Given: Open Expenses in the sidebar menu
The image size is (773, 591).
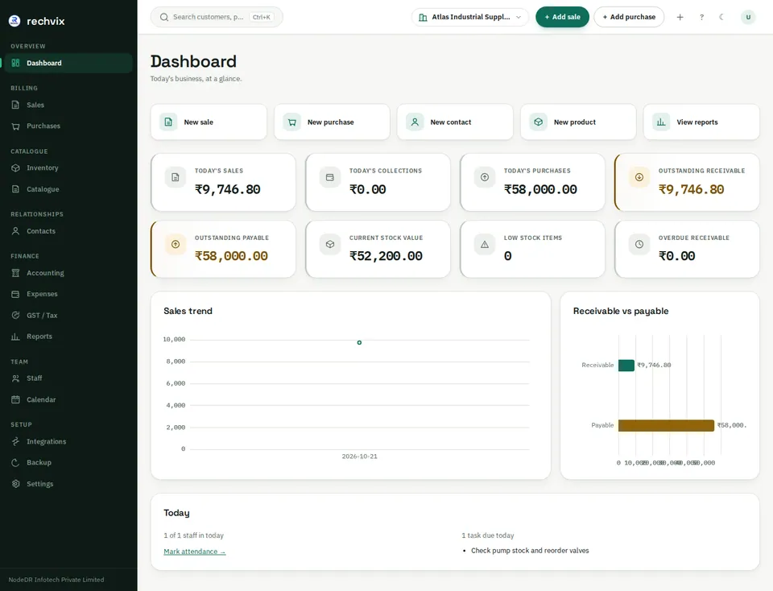Looking at the screenshot, I should pyautogui.click(x=68, y=294).
